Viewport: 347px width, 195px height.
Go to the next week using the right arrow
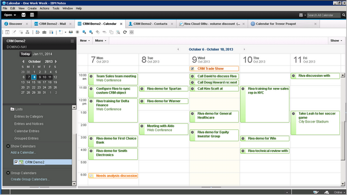[244, 50]
